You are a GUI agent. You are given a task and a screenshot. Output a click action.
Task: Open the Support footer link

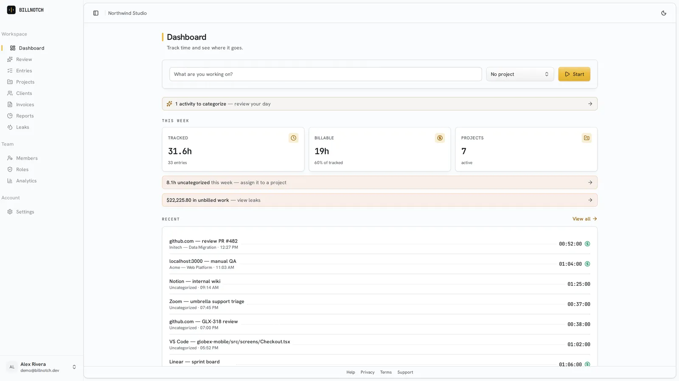pyautogui.click(x=405, y=372)
